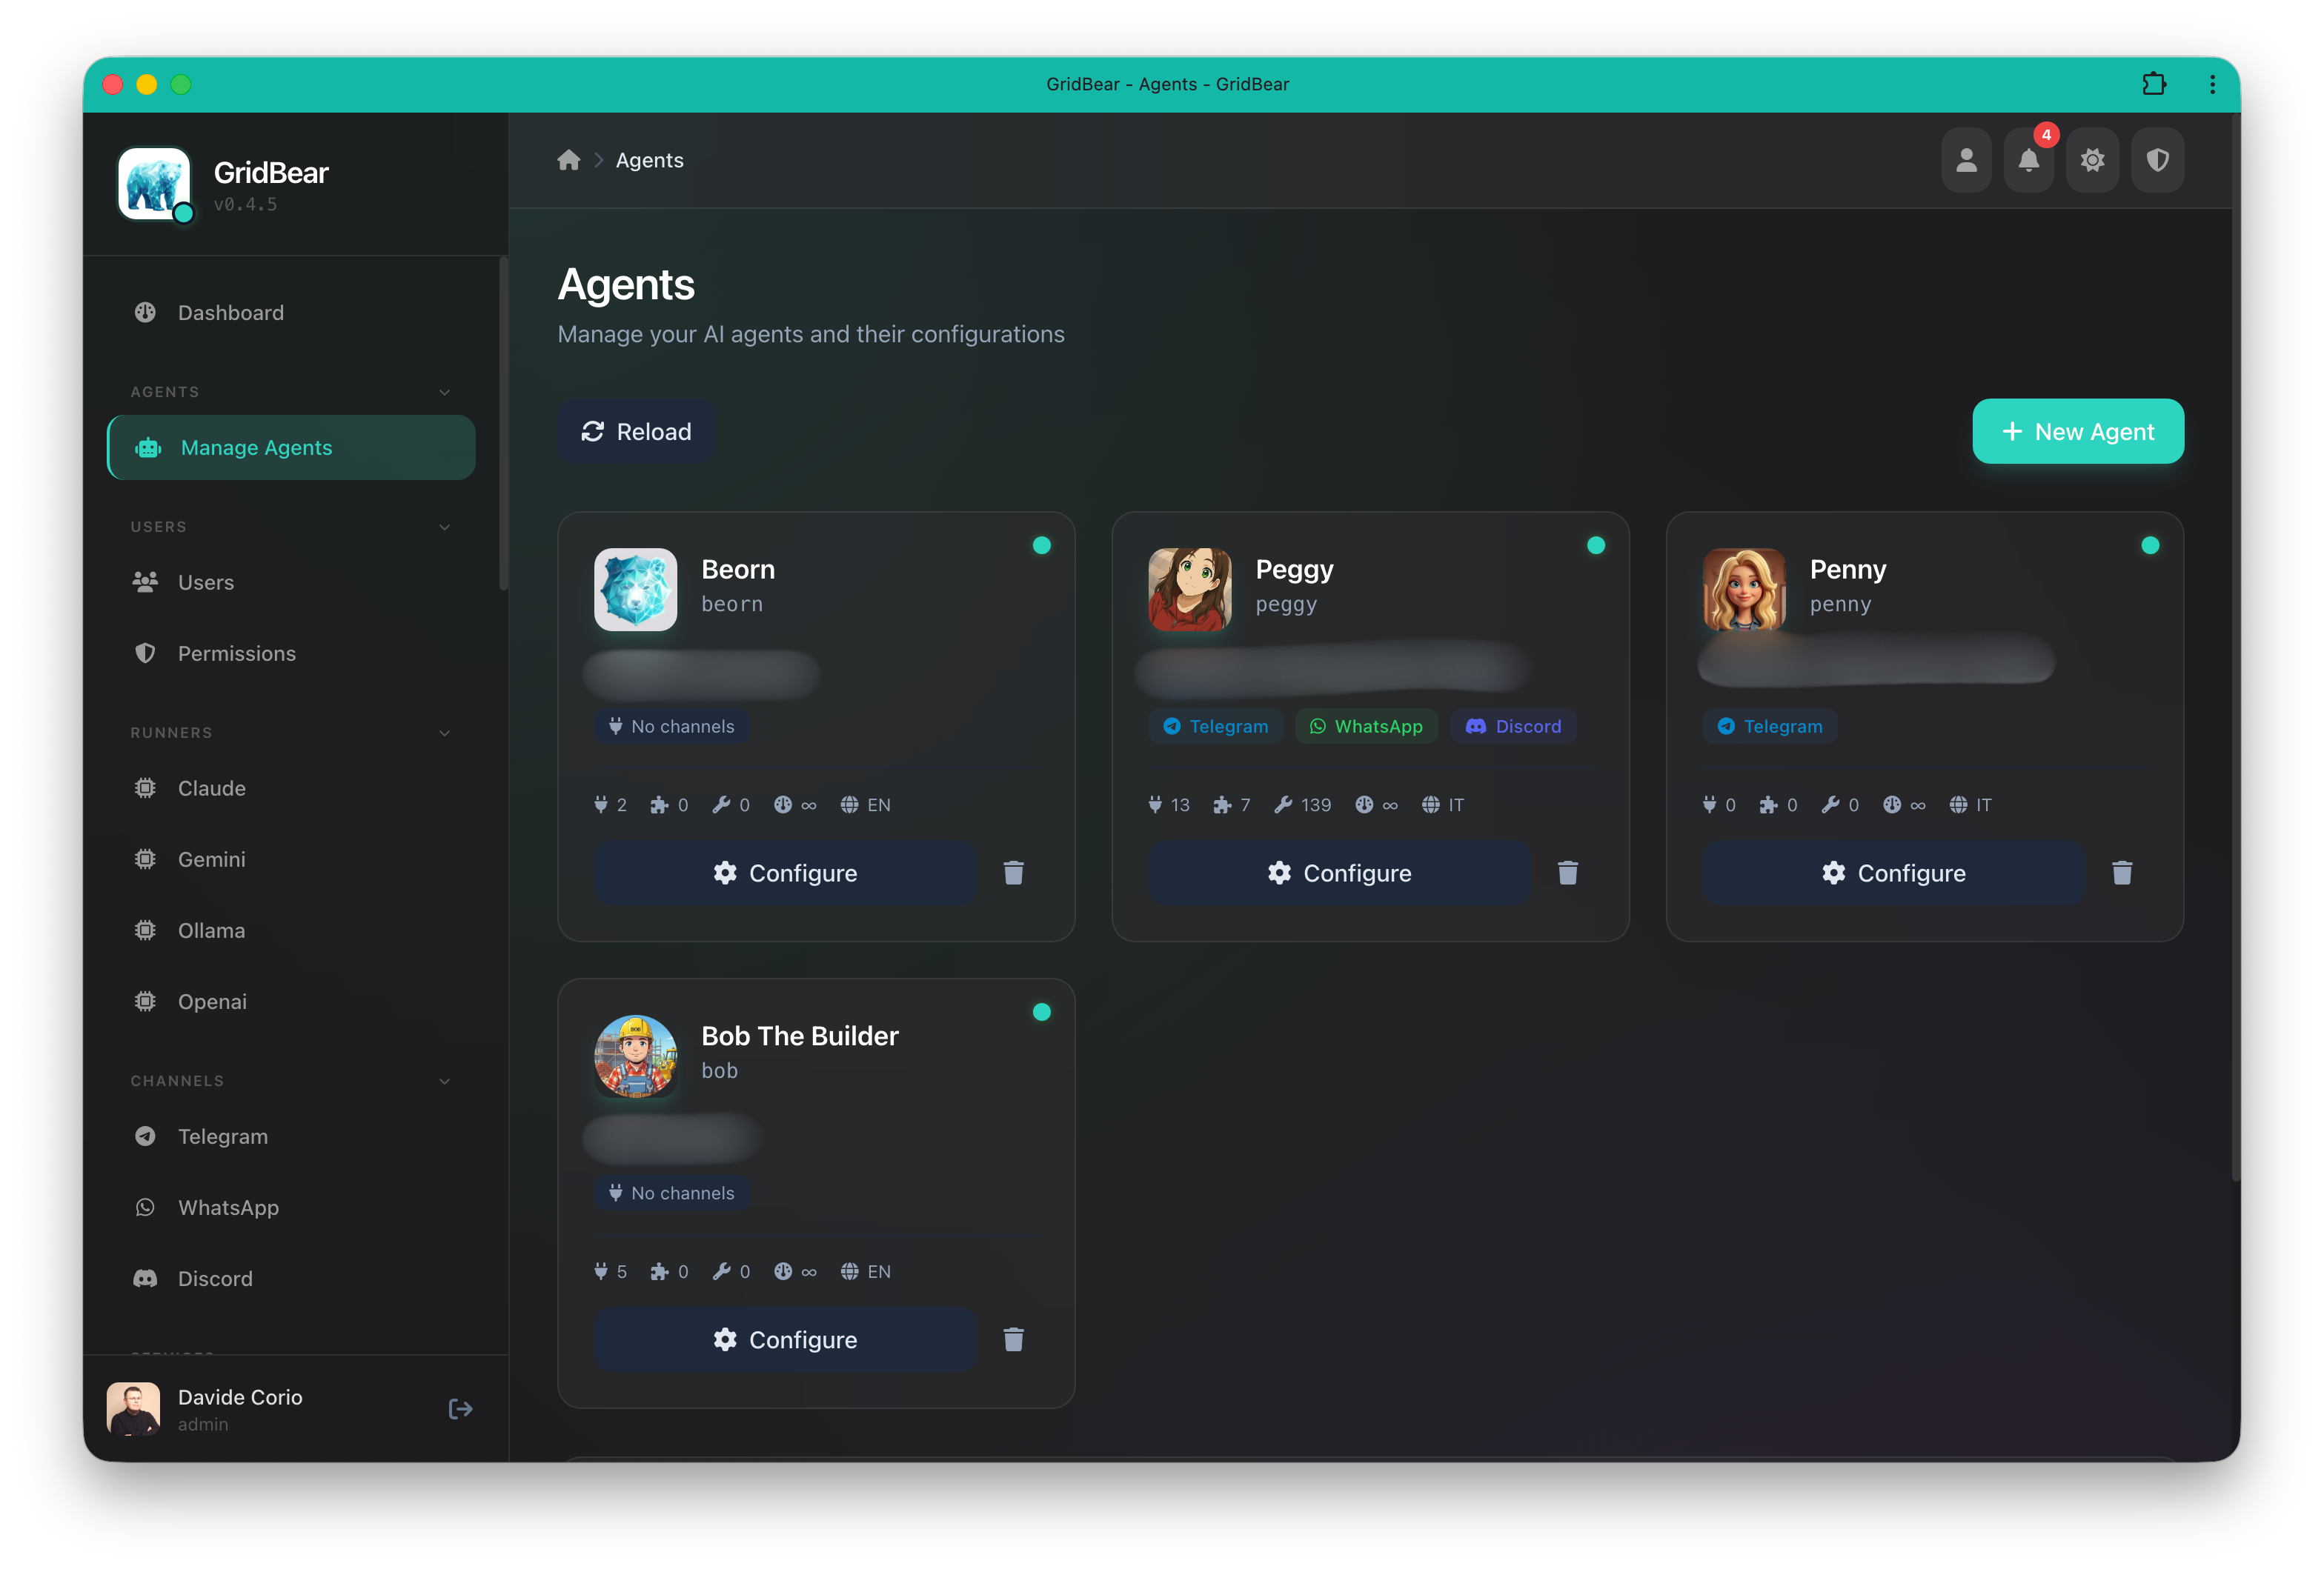
Task: Collapse the CHANNELS section
Action: tap(444, 1080)
